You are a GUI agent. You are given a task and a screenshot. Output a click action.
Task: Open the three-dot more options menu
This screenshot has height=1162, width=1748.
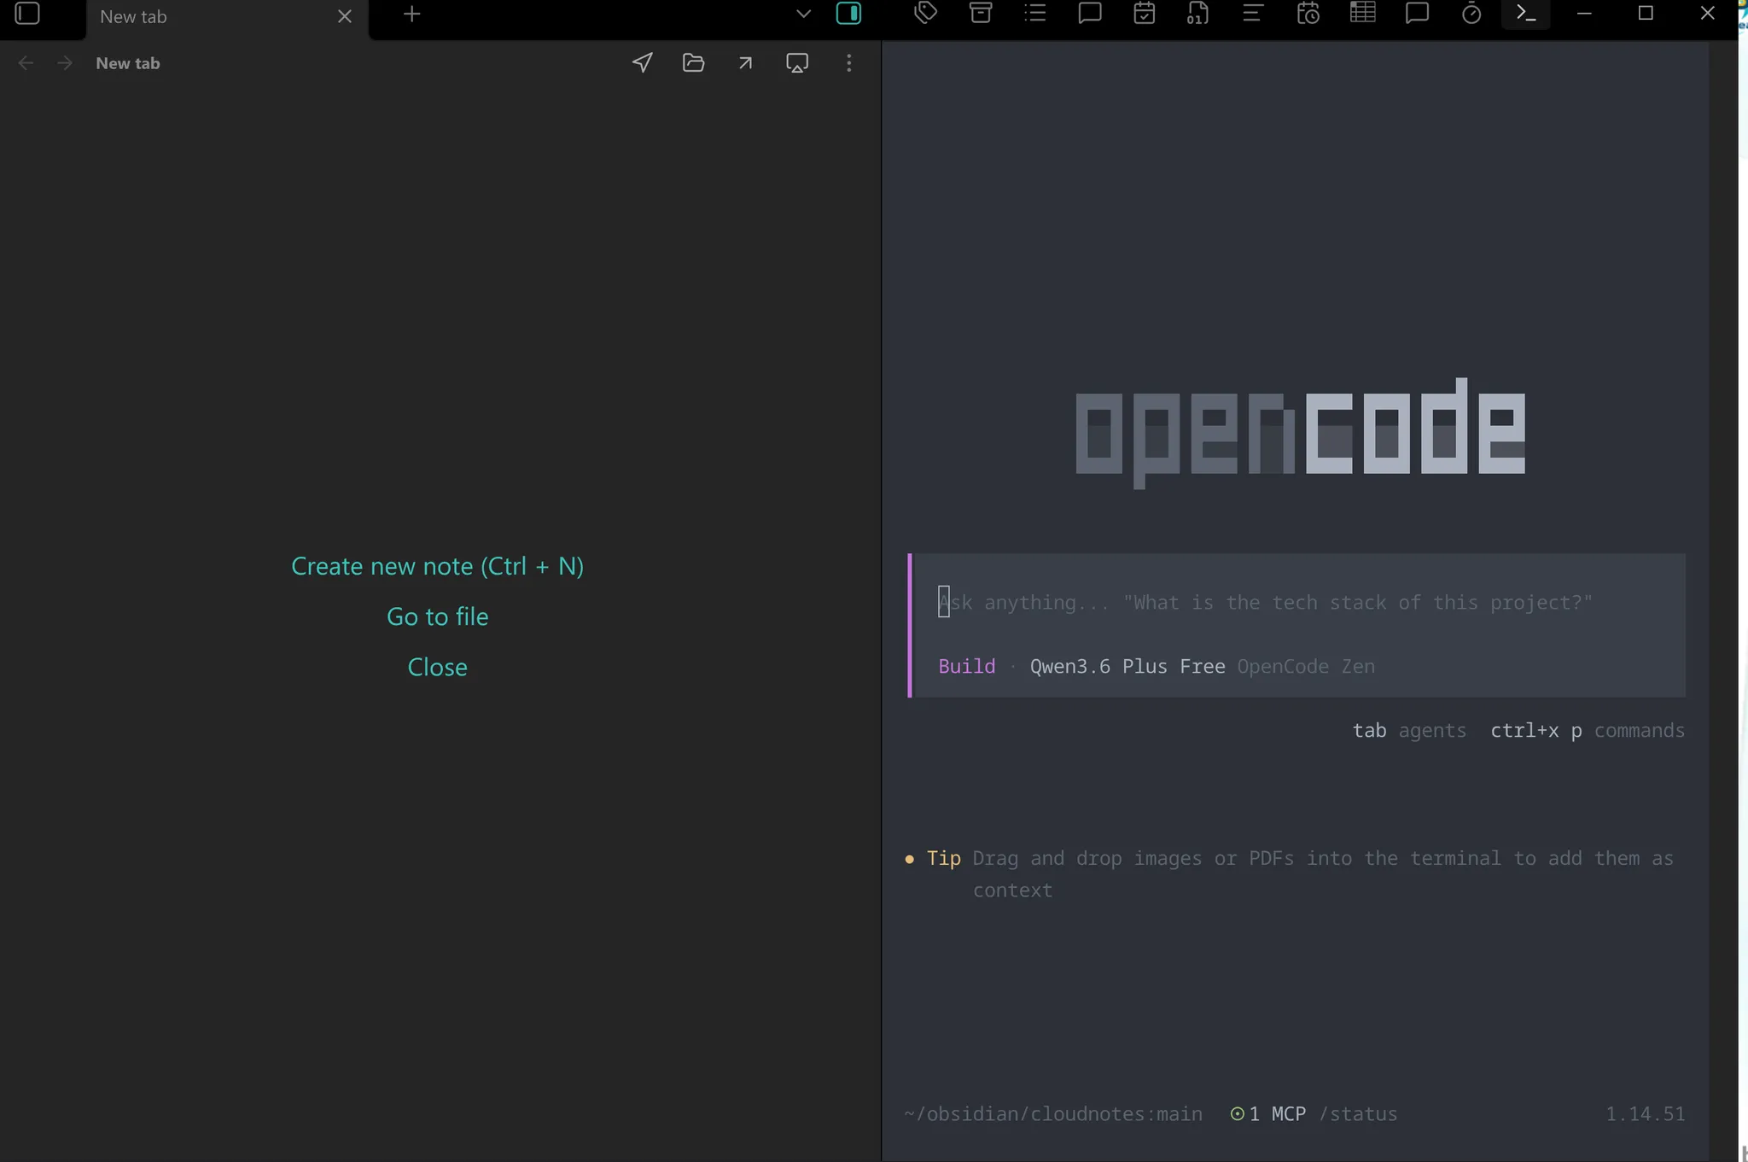coord(848,63)
